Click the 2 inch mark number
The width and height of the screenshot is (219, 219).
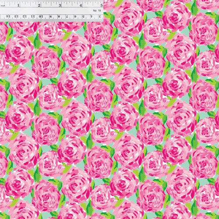coord(39,5)
